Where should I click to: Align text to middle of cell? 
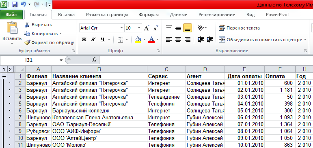click(x=178, y=28)
